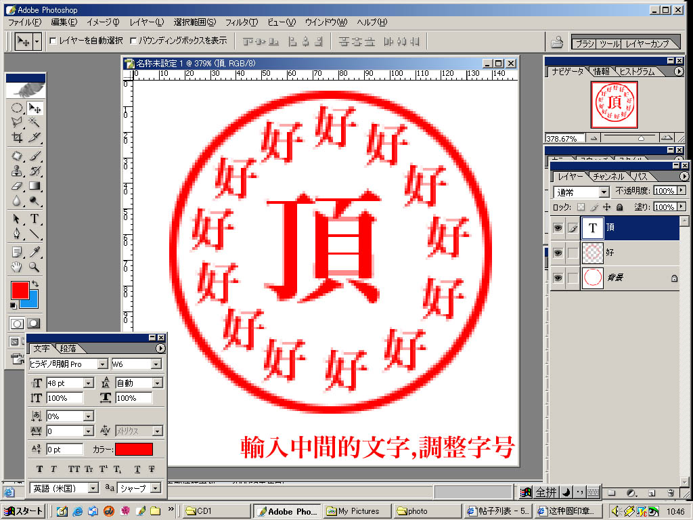The image size is (693, 520).
Task: Select the Move tool in toolbox
Action: [x=35, y=108]
